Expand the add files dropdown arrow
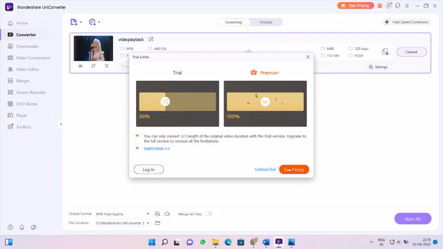 pyautogui.click(x=81, y=22)
